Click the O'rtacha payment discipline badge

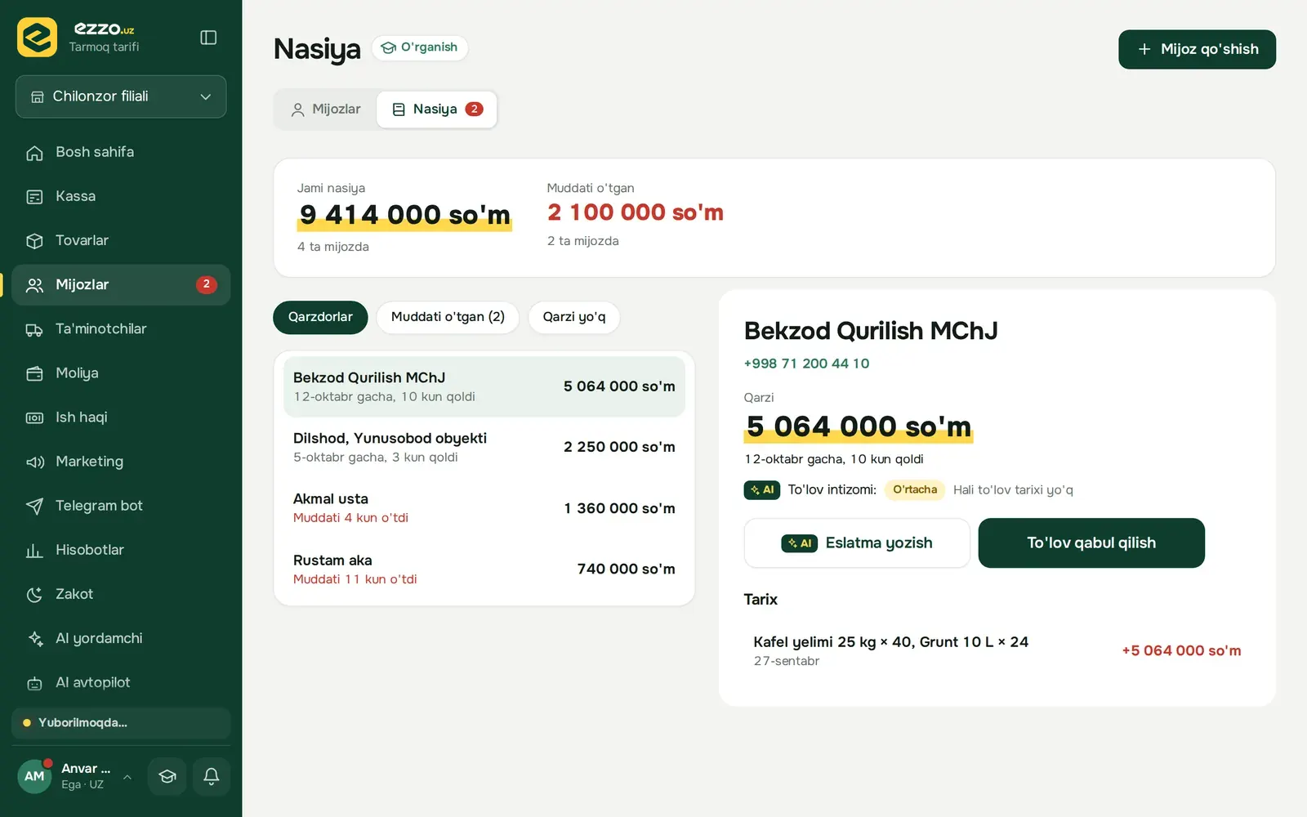pos(915,490)
